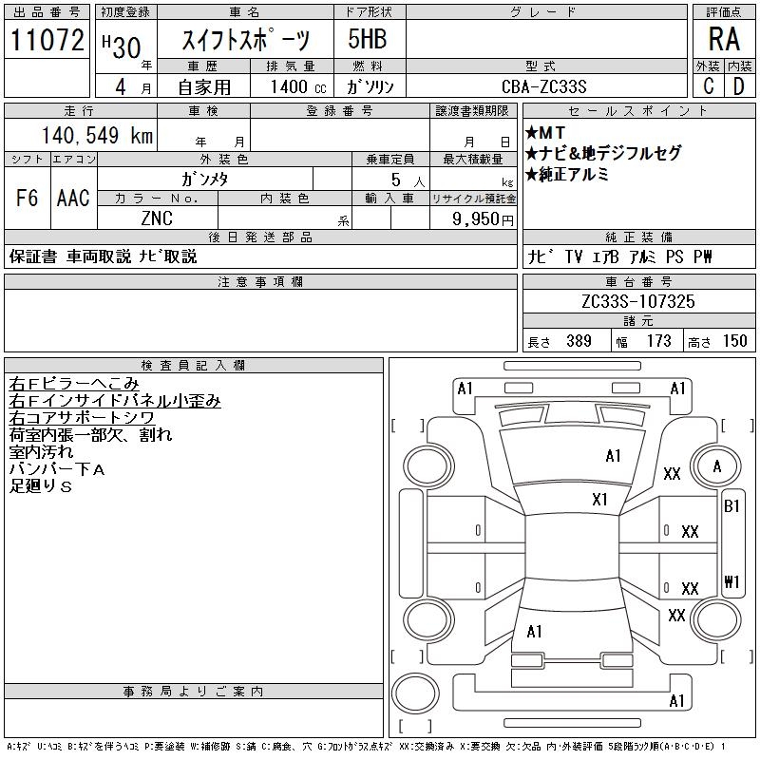Select the RA evaluation score

point(723,39)
